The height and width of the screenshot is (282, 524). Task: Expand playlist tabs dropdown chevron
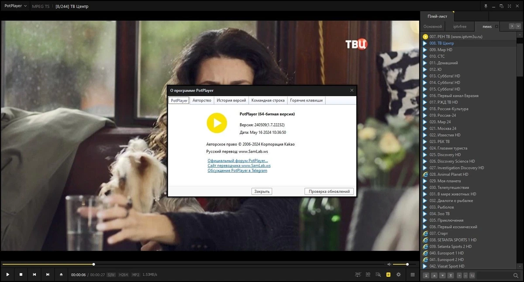(518, 26)
